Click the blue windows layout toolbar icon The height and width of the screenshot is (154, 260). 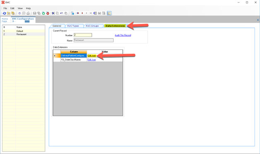click(72, 13)
